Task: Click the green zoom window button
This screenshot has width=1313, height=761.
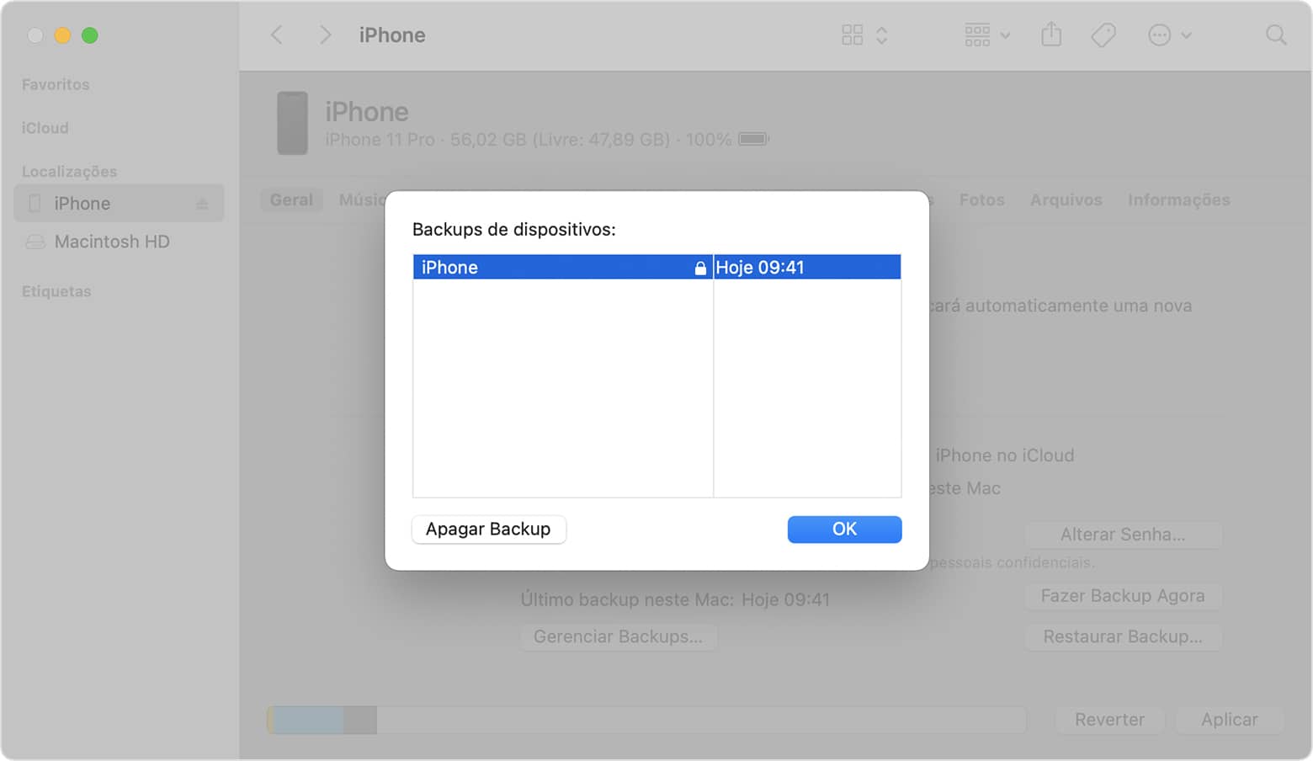Action: (x=89, y=35)
